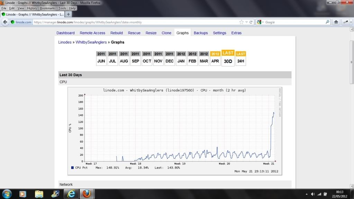Switch to Firefox taskbar icon
Viewport: 354px width, 199px height.
pyautogui.click(x=87, y=194)
